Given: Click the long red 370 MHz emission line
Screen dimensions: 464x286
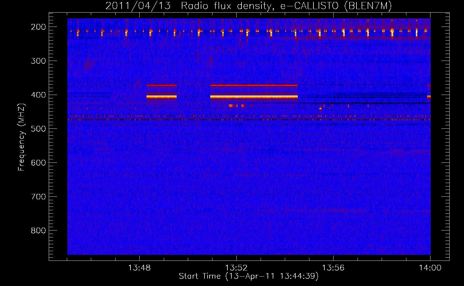Looking at the screenshot, I should pyautogui.click(x=254, y=85).
